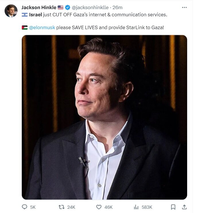View analytics via the bar chart icon
198x213 pixels.
pyautogui.click(x=136, y=207)
